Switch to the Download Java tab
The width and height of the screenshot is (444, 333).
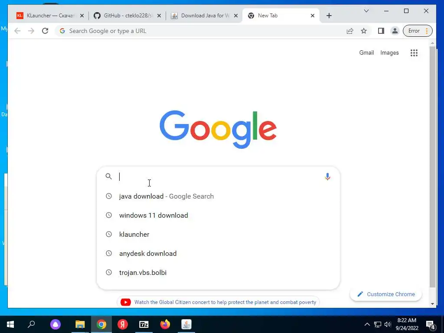[x=205, y=16]
